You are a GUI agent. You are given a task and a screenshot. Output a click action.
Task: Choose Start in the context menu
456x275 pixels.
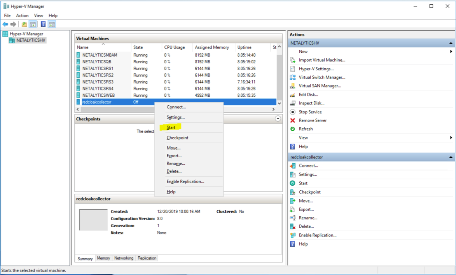[x=189, y=127]
